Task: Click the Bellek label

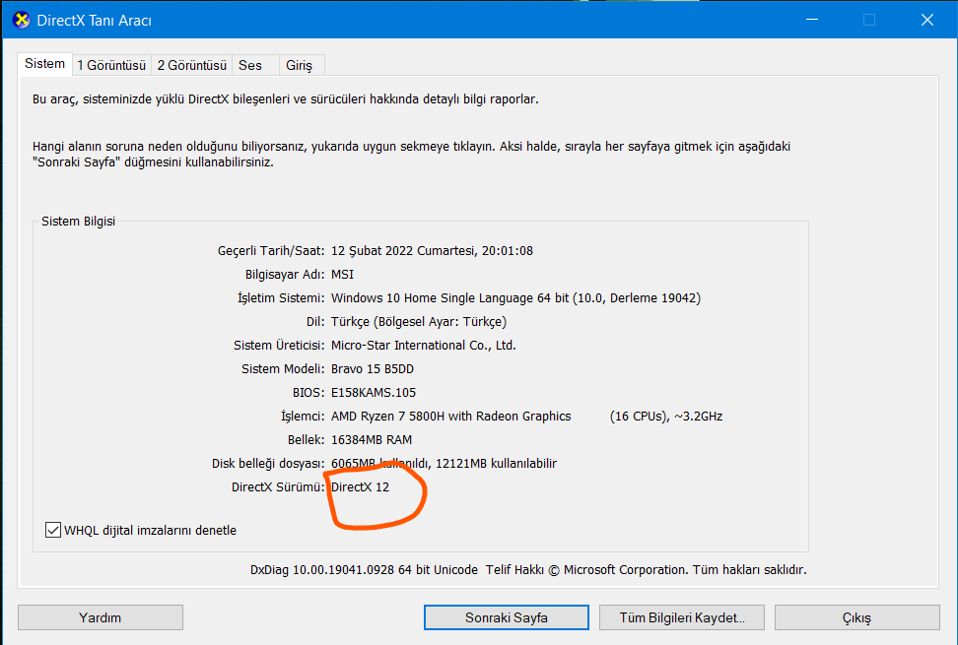Action: [x=307, y=440]
